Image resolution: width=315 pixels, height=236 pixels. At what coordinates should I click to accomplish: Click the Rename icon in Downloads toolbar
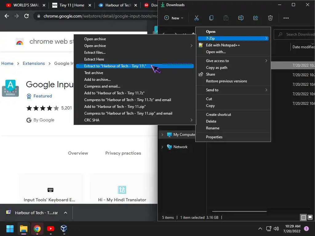[241, 18]
